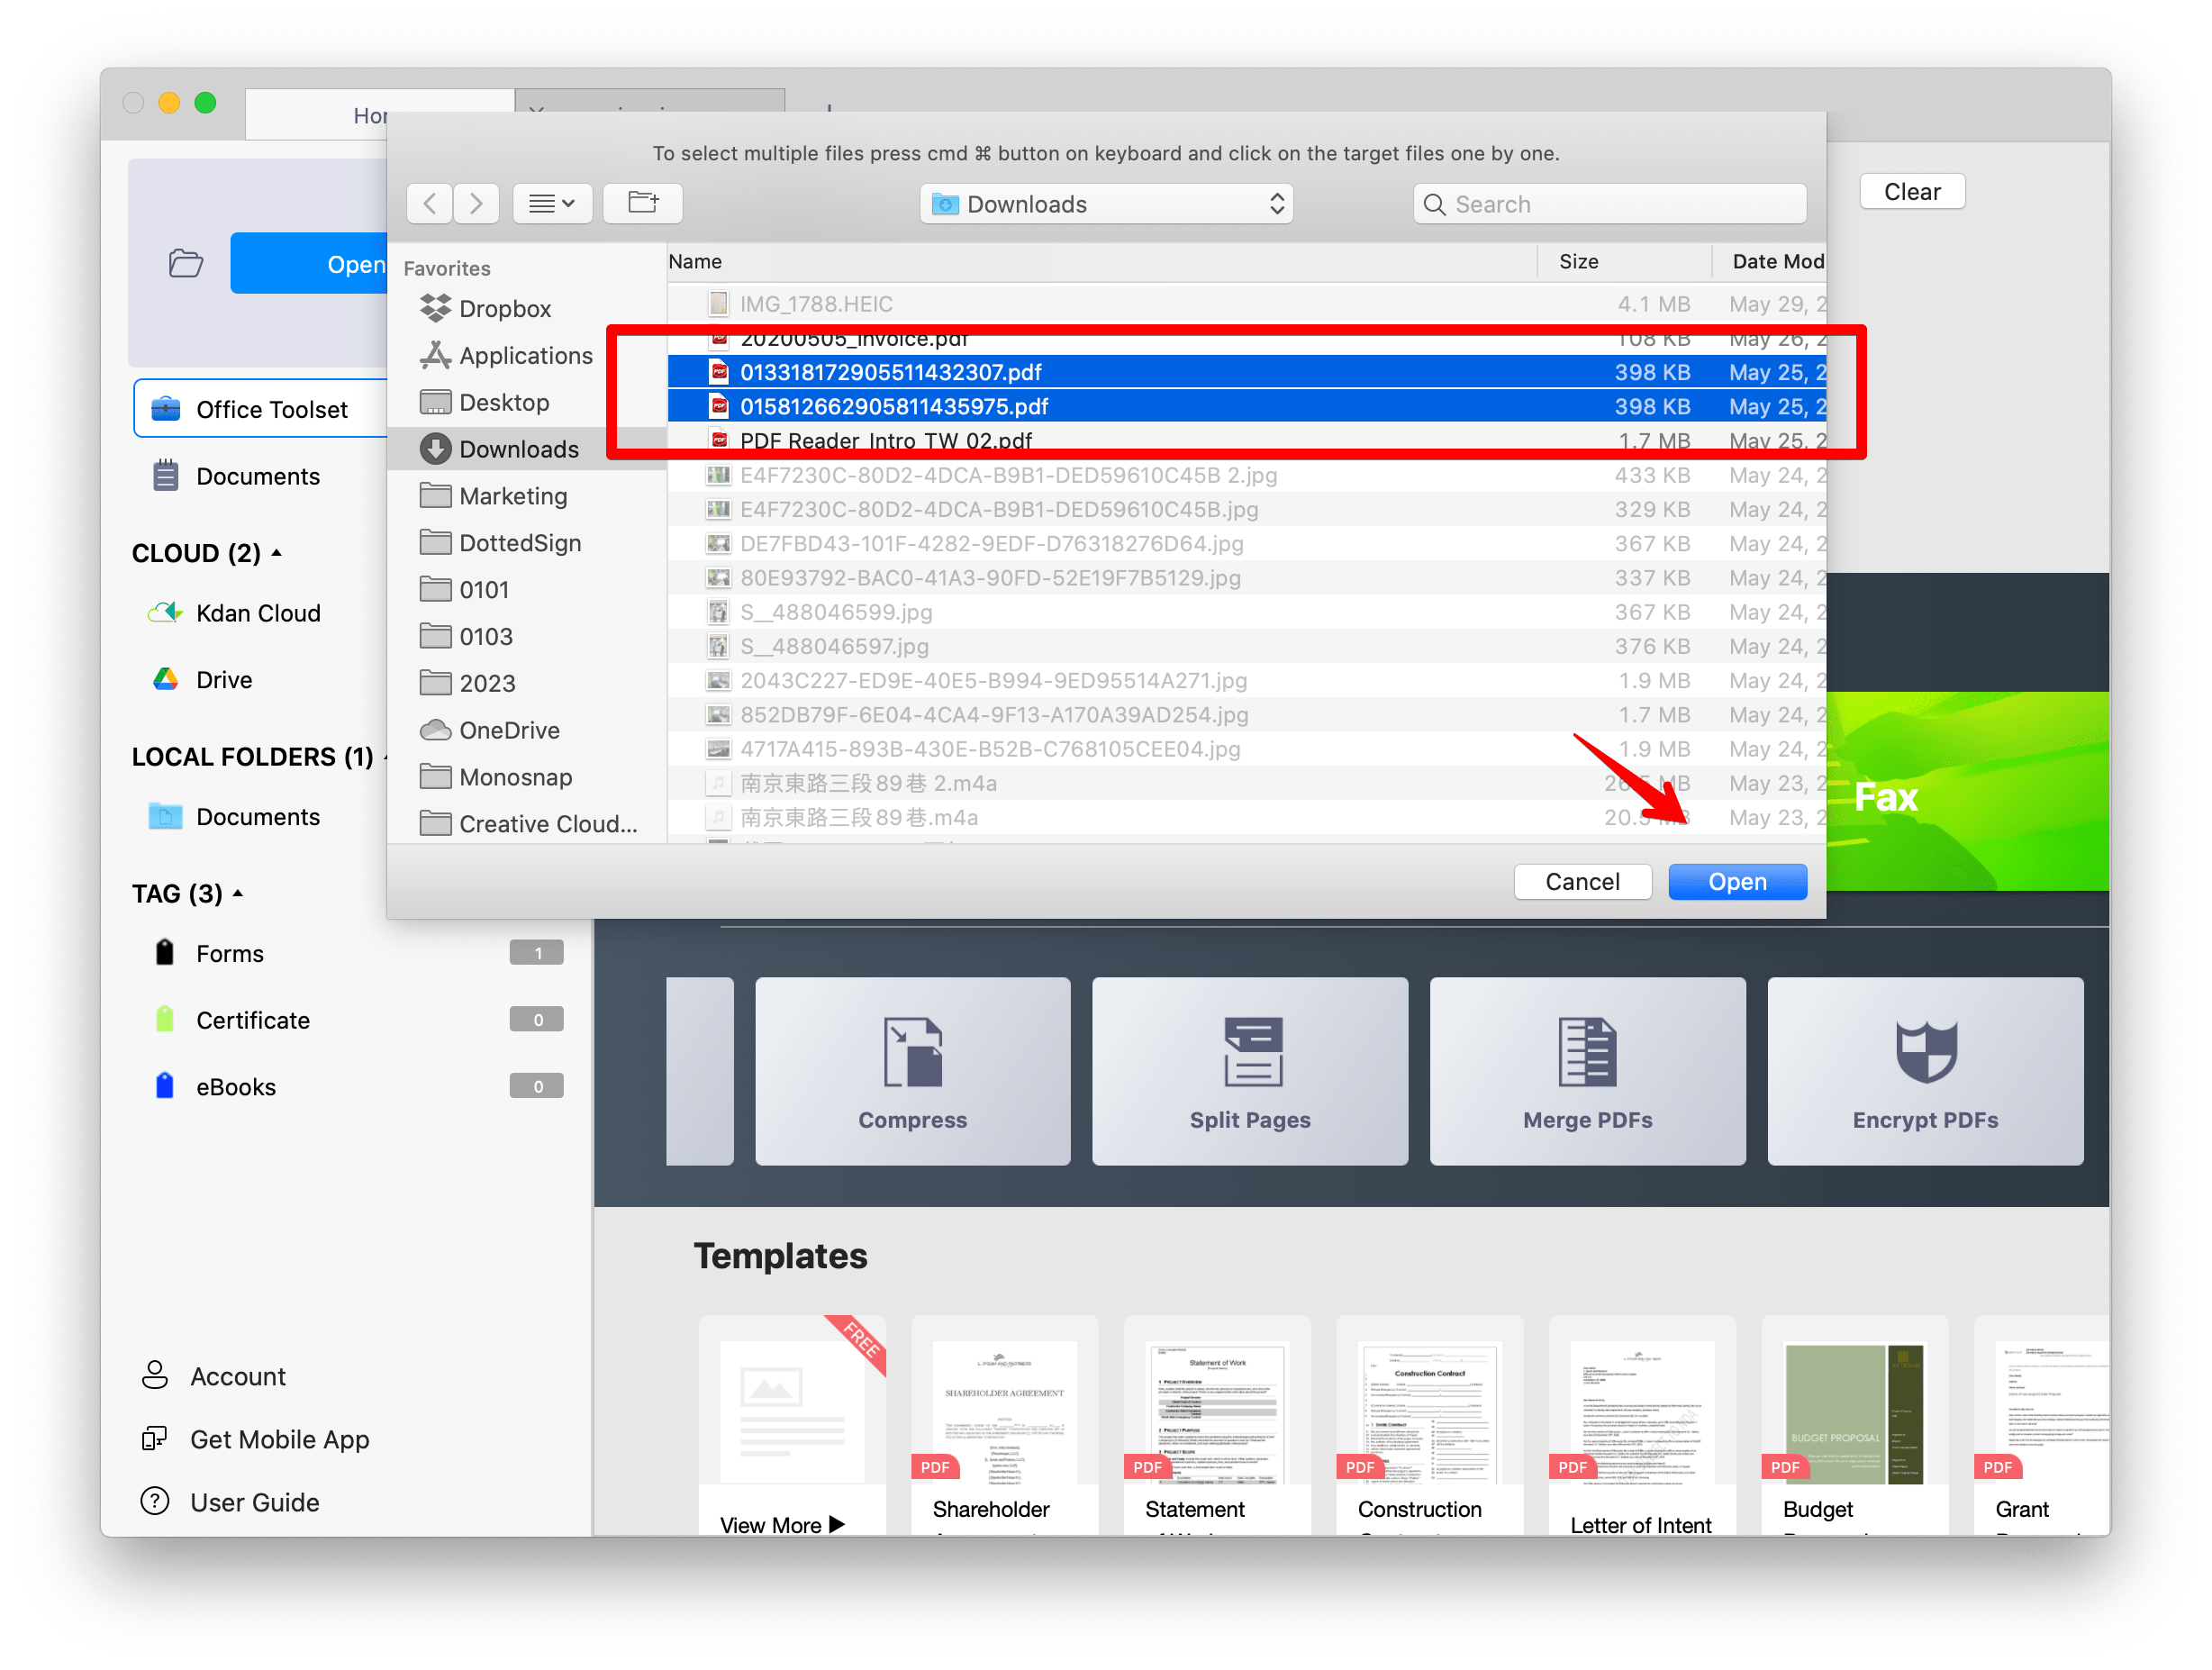The height and width of the screenshot is (1670, 2212).
Task: Open Drive under the Cloud section
Action: [x=224, y=679]
